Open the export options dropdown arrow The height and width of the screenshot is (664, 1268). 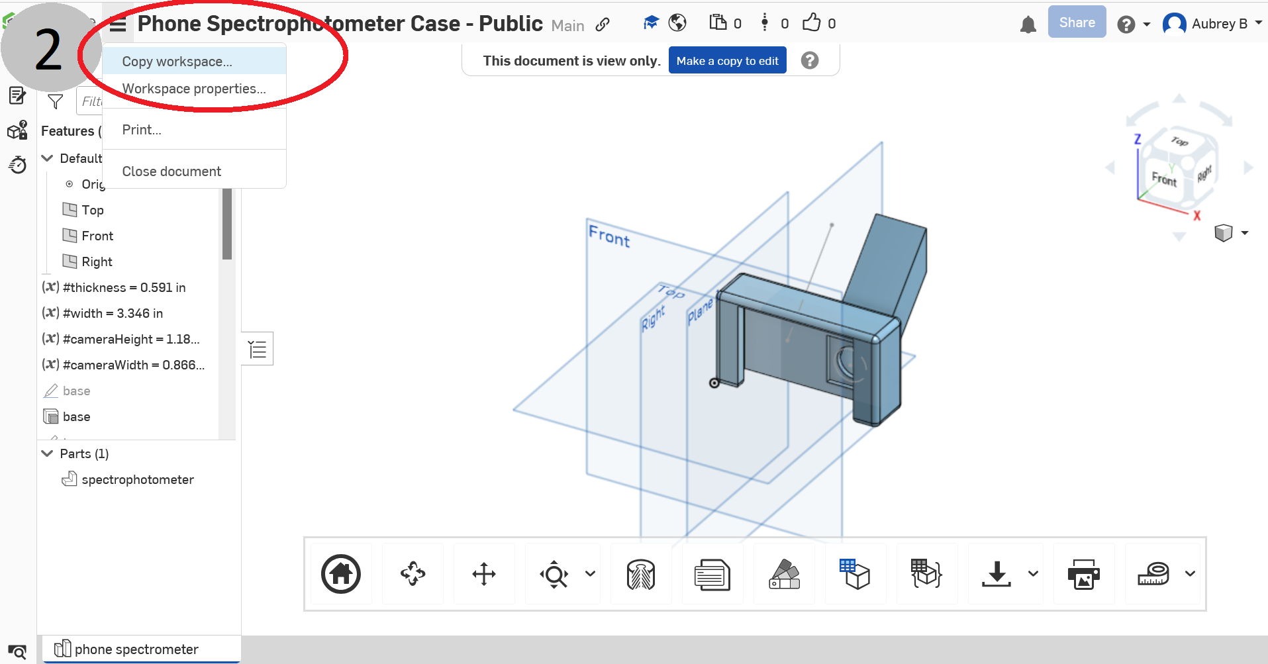tap(1033, 574)
